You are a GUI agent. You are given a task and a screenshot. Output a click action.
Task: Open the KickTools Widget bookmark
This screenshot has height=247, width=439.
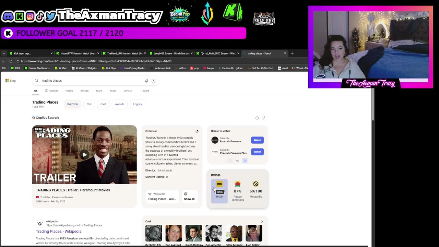coord(84,68)
